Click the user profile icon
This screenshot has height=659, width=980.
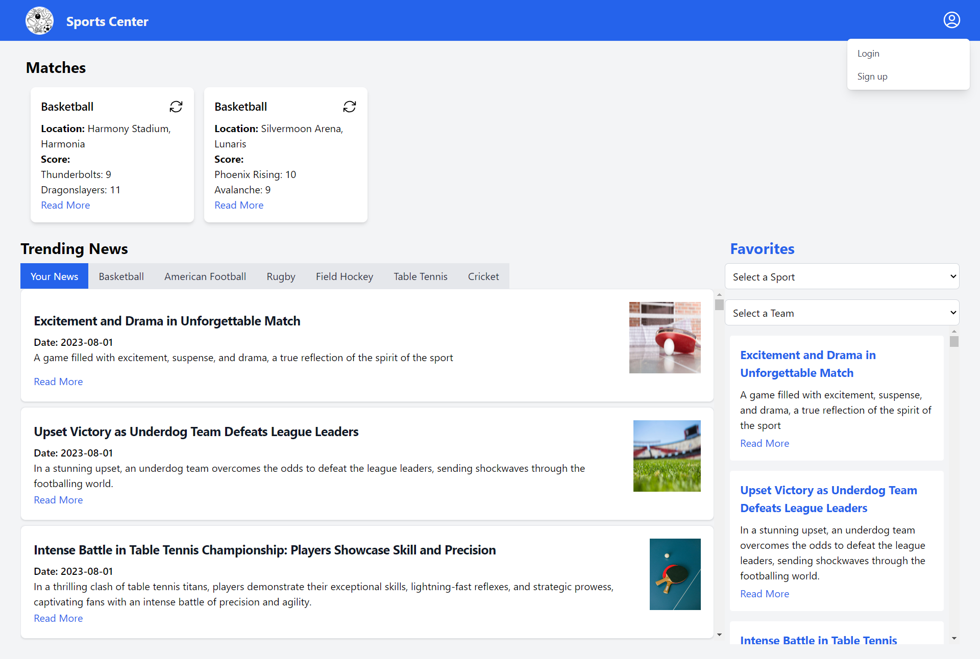tap(951, 20)
